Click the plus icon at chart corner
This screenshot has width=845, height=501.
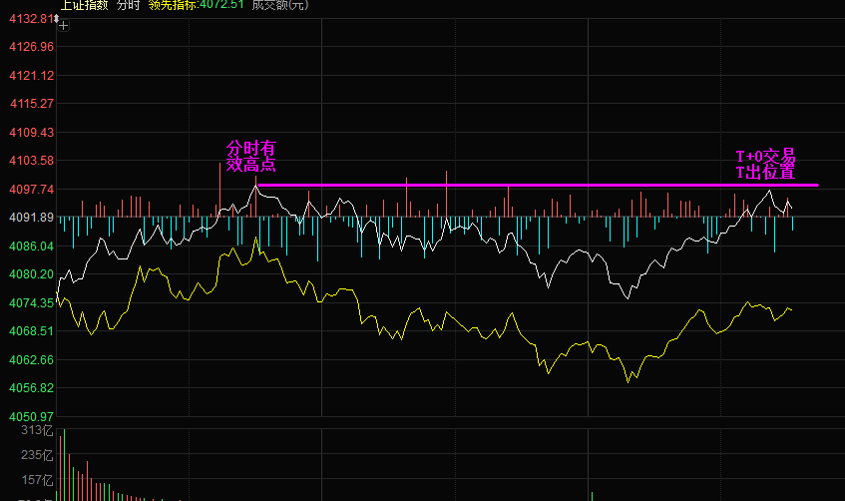(x=63, y=25)
